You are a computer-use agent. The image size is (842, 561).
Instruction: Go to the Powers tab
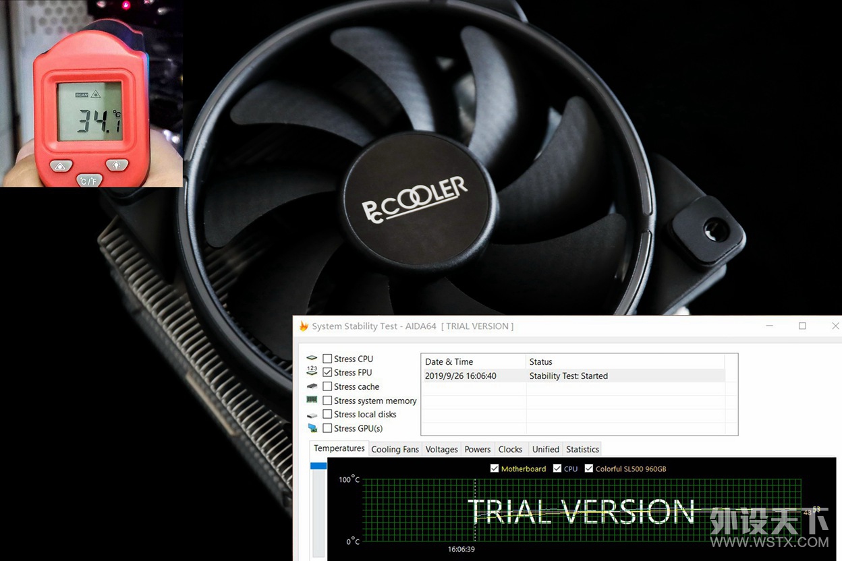click(478, 449)
